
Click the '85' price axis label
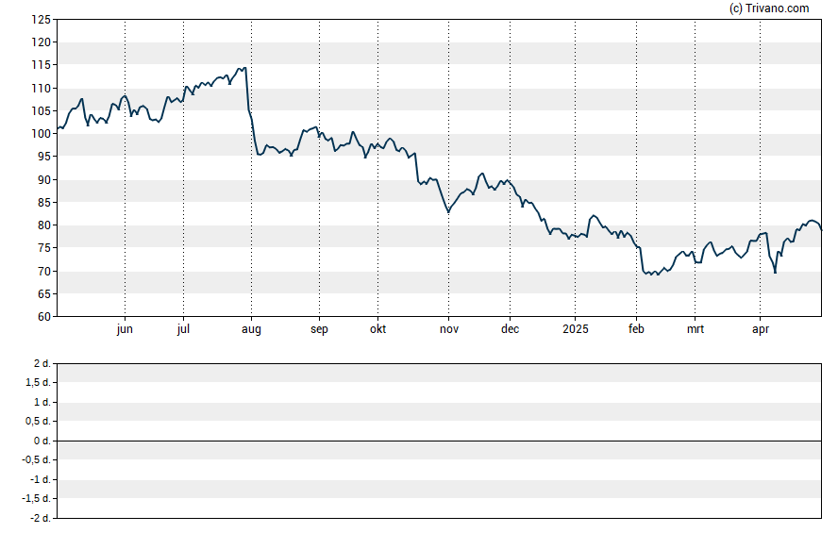(44, 203)
